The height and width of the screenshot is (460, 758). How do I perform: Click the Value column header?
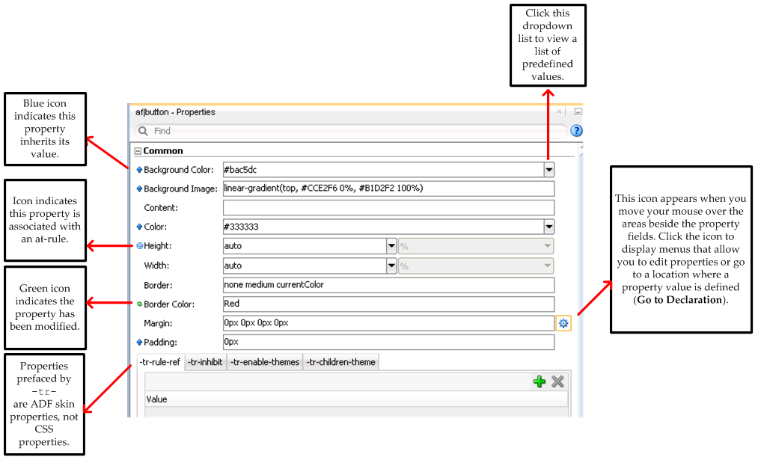pos(356,399)
